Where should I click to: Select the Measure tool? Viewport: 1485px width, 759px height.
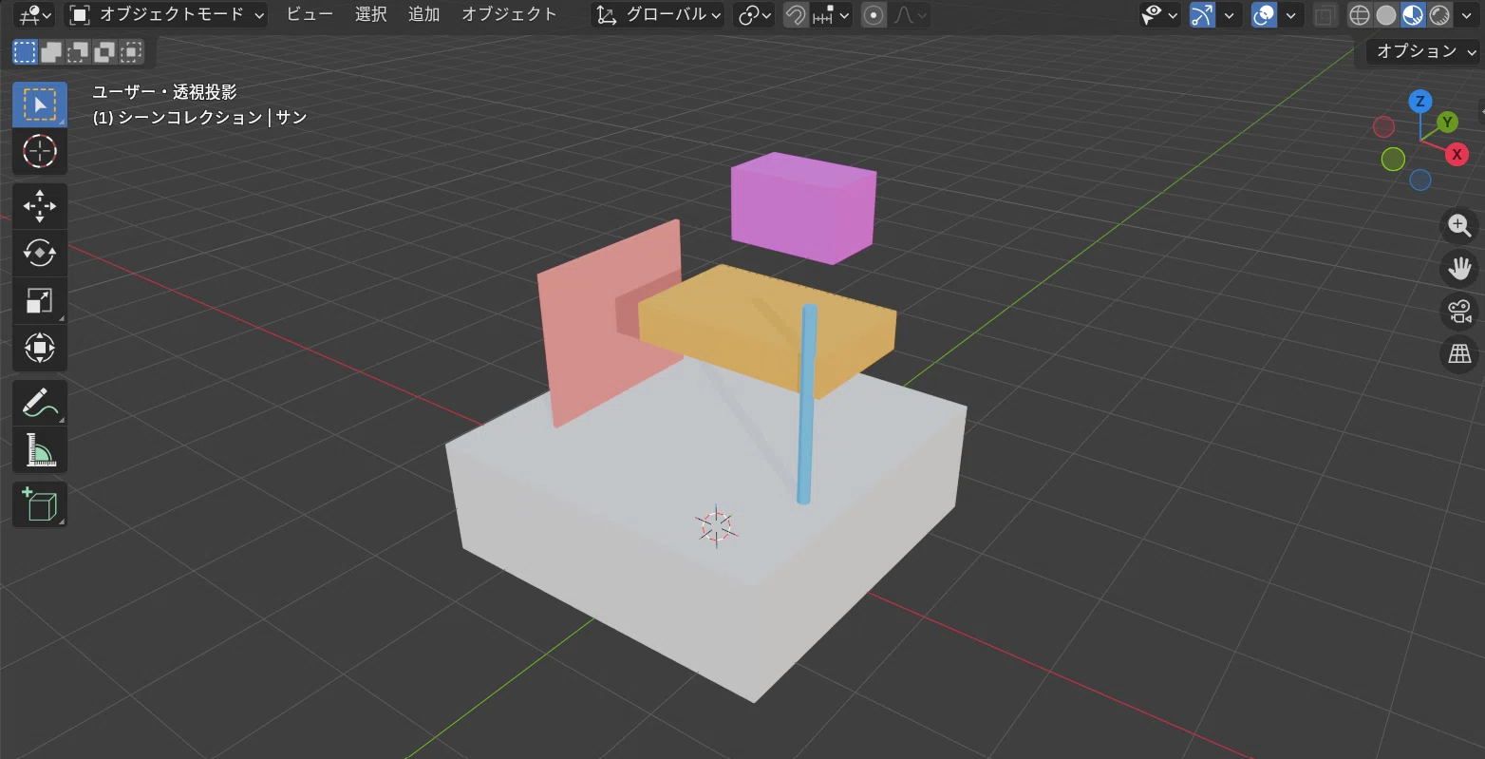point(39,449)
